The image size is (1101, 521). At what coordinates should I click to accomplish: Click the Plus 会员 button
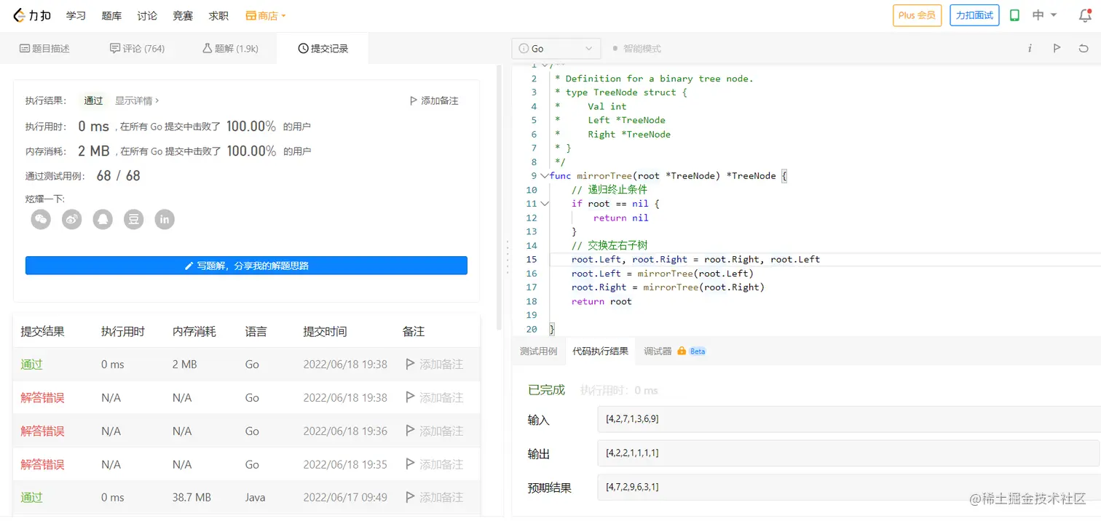click(x=917, y=15)
